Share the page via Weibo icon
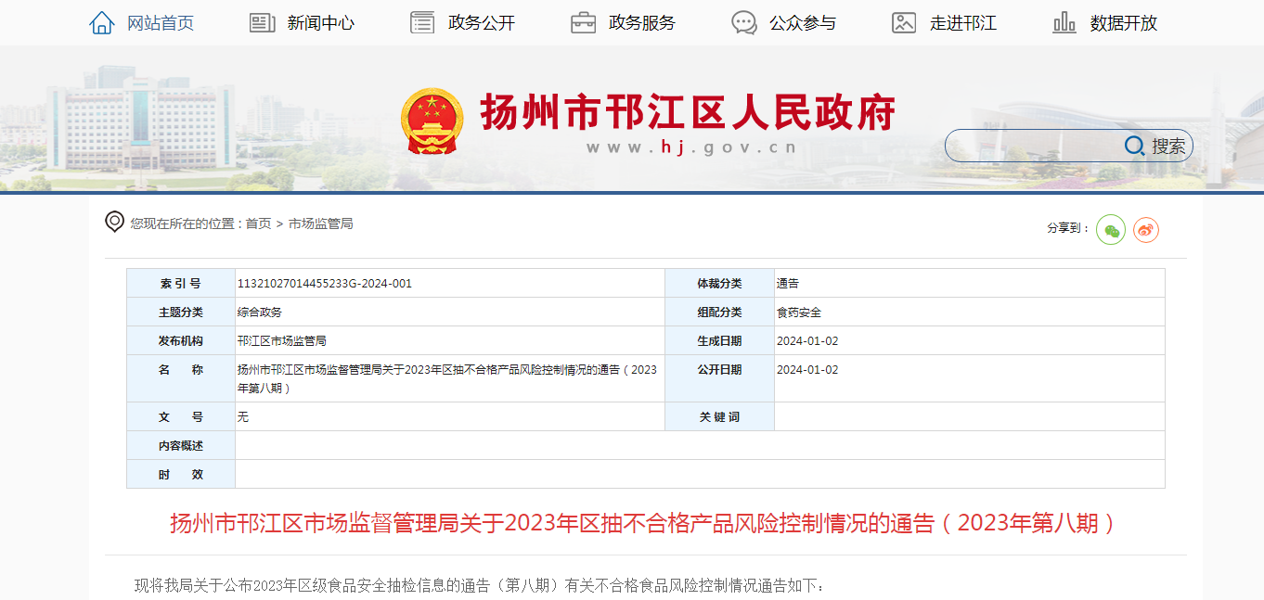Image resolution: width=1264 pixels, height=600 pixels. tap(1146, 229)
